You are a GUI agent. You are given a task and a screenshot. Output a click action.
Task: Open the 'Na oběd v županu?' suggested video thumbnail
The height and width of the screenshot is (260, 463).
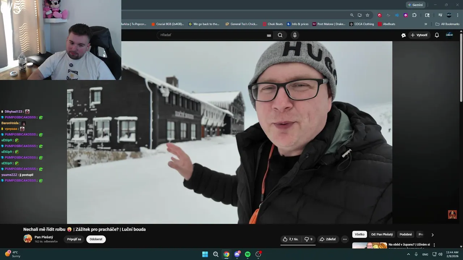(x=369, y=246)
